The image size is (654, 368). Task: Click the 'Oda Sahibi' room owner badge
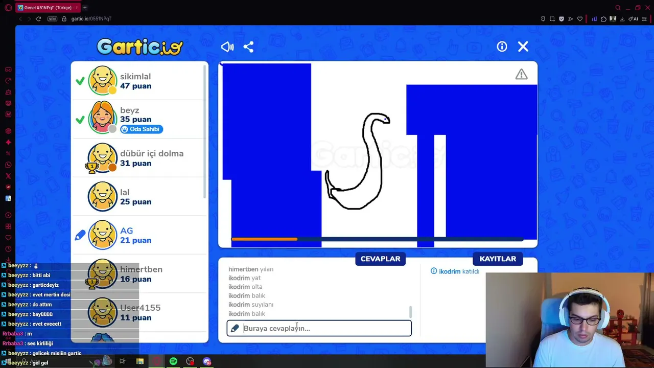(142, 129)
